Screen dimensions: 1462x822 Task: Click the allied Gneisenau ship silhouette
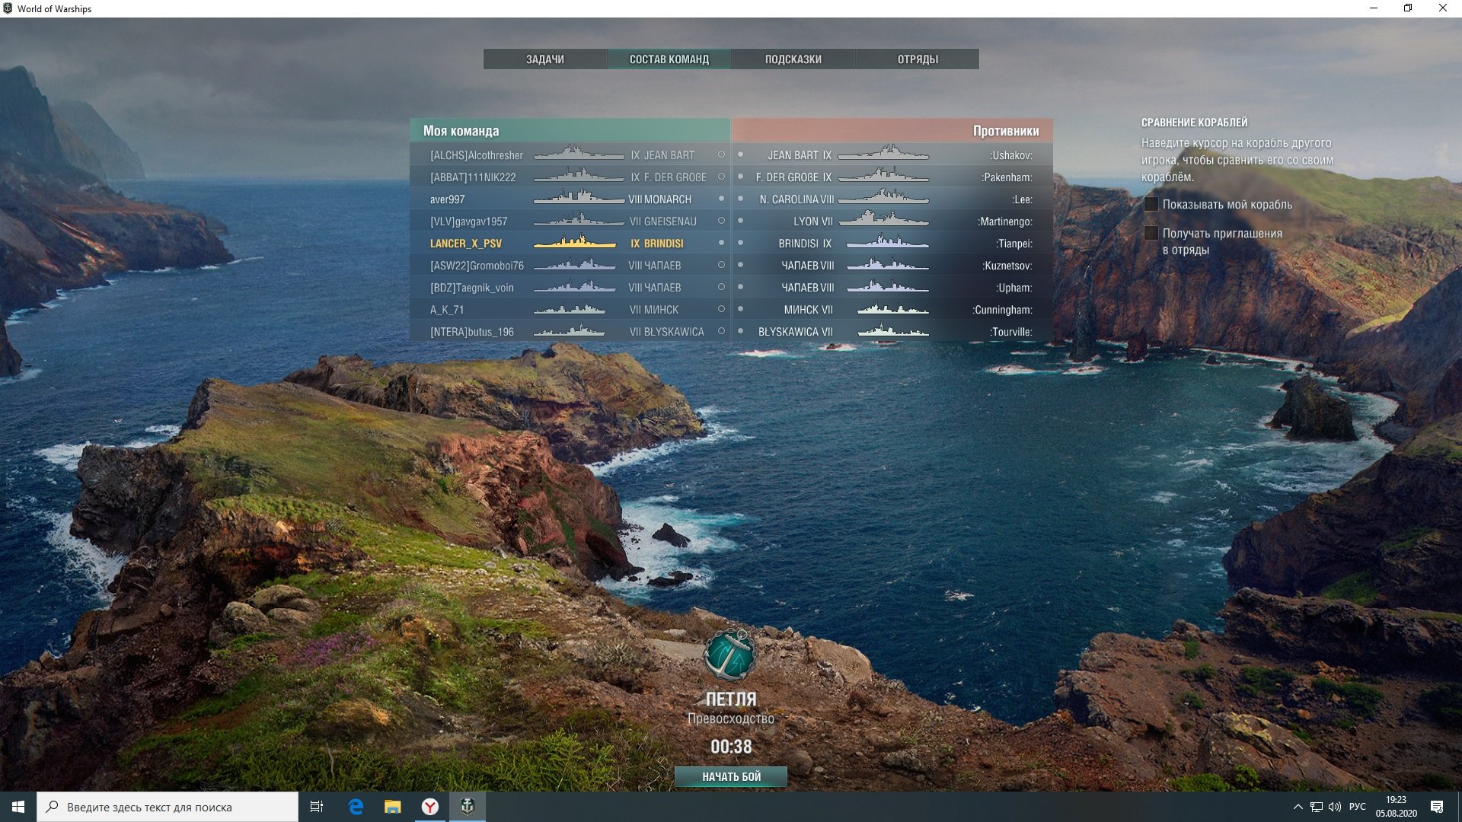579,221
